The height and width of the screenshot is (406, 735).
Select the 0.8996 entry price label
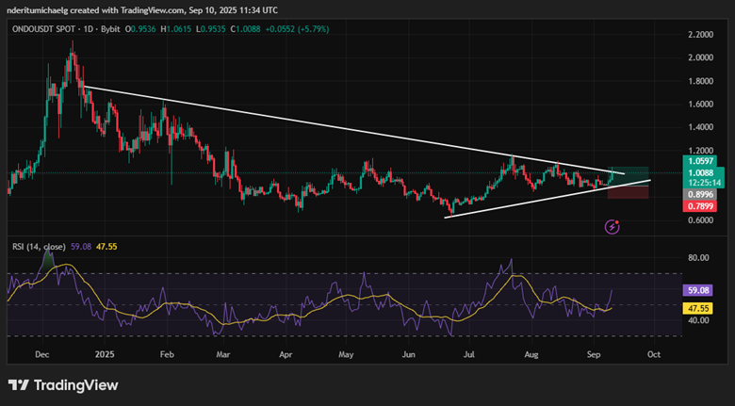pos(700,194)
